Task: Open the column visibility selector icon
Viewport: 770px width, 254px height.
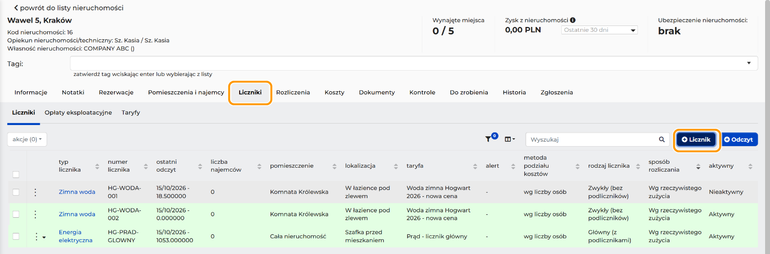Action: 510,139
